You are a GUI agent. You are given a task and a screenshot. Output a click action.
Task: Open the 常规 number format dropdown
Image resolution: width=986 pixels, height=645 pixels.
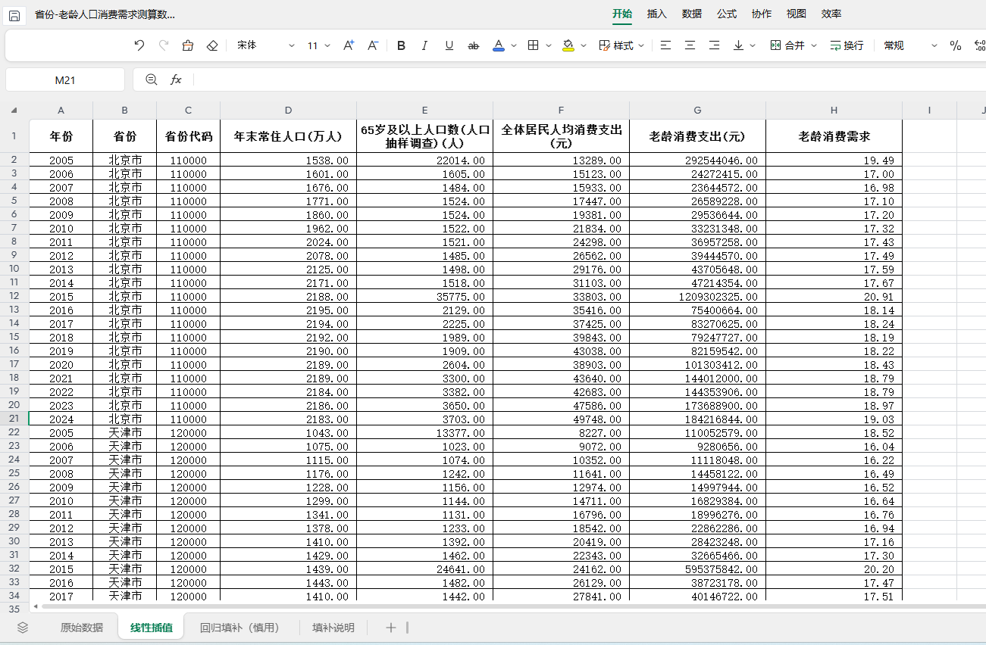pos(910,45)
